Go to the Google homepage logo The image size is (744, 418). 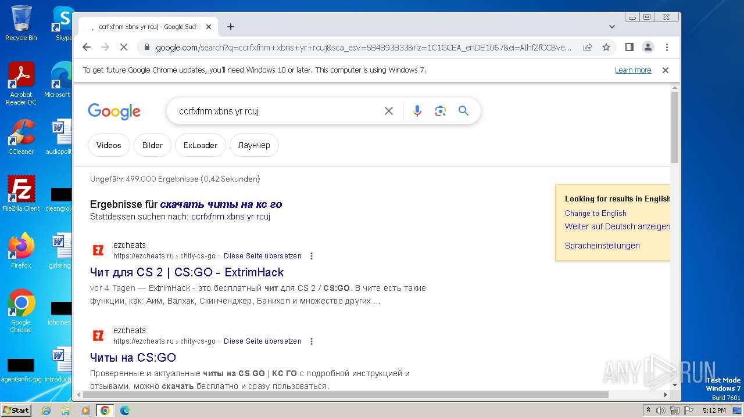[x=114, y=111]
